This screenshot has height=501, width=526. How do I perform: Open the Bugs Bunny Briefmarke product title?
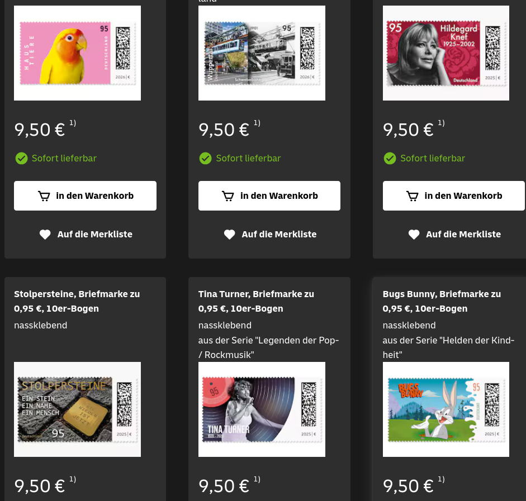[x=442, y=301]
